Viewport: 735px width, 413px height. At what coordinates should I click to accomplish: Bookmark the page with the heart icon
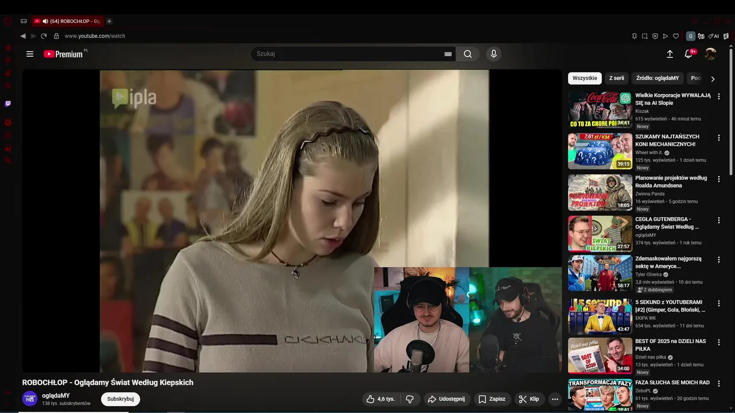pos(676,36)
